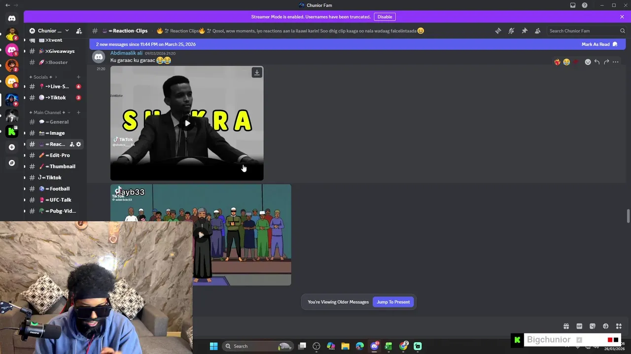Disable Streamer Mode button
The width and height of the screenshot is (631, 354).
coord(385,17)
